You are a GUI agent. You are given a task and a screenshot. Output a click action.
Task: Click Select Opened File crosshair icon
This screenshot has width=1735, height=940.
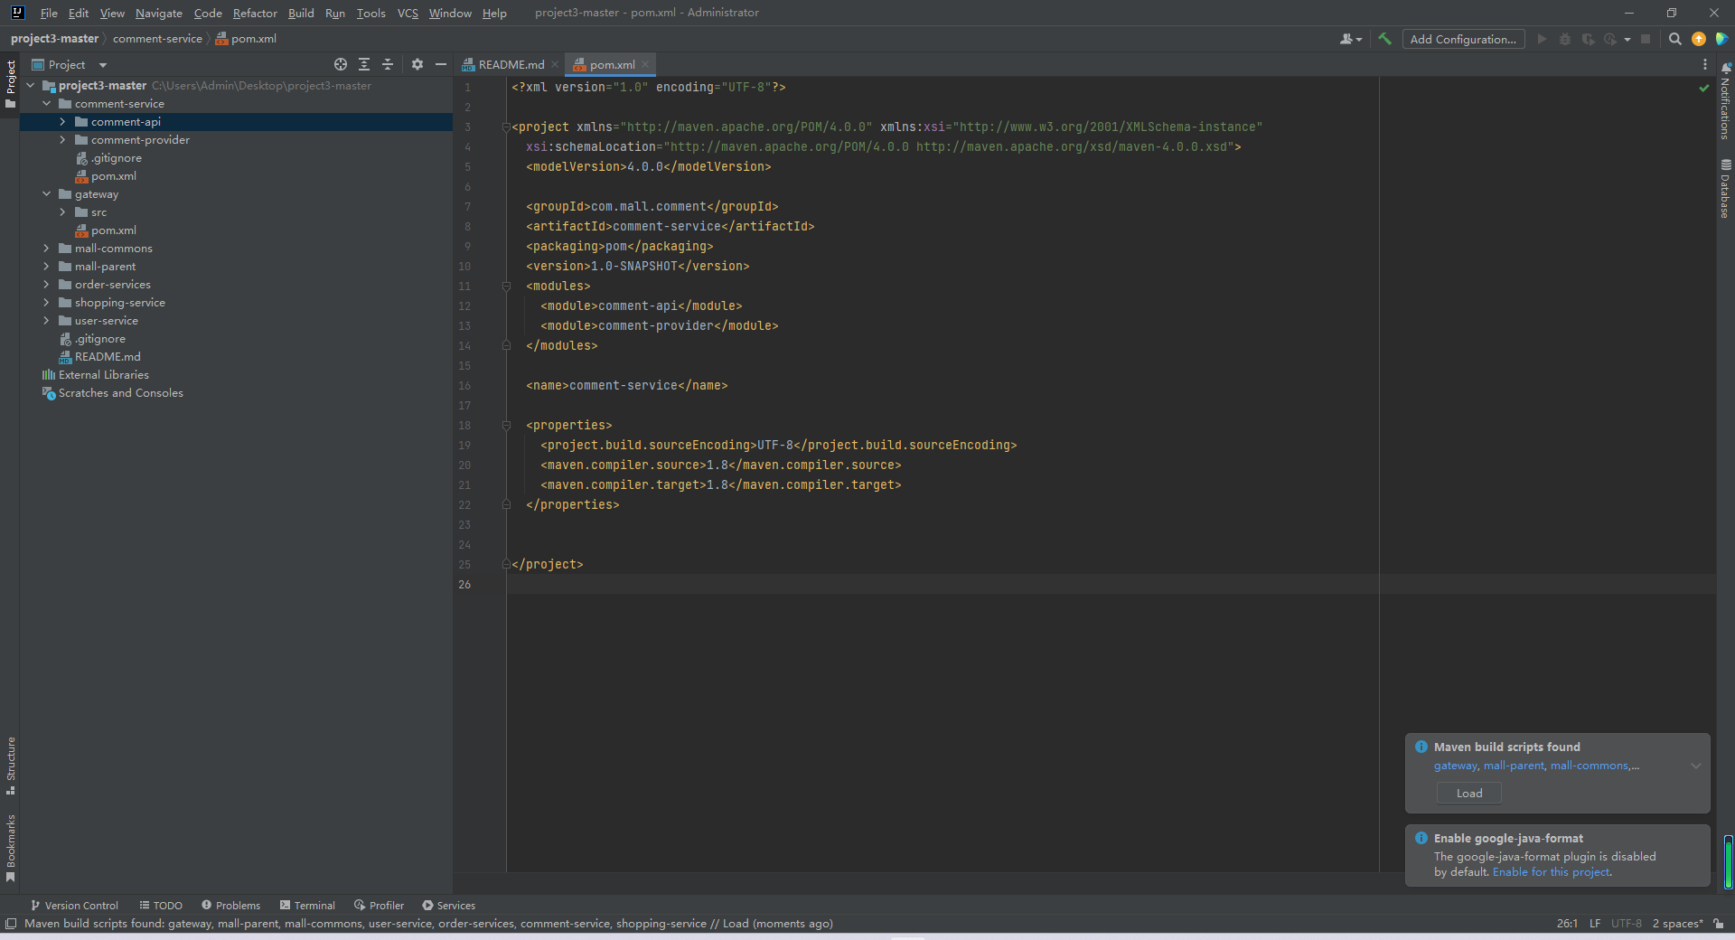tap(341, 64)
